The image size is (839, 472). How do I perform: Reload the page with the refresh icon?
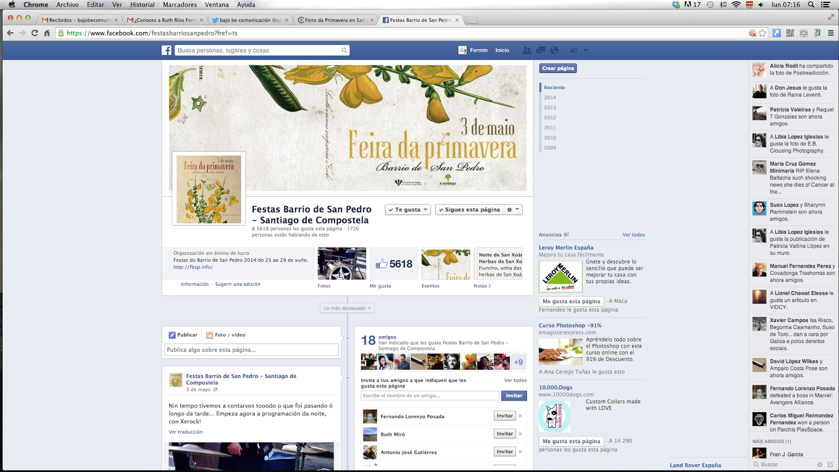point(35,33)
